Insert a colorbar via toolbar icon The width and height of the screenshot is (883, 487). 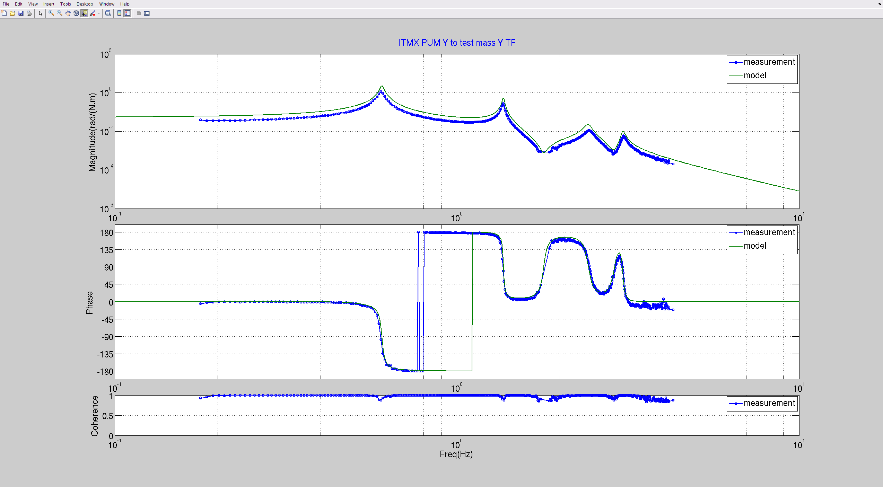pos(119,14)
